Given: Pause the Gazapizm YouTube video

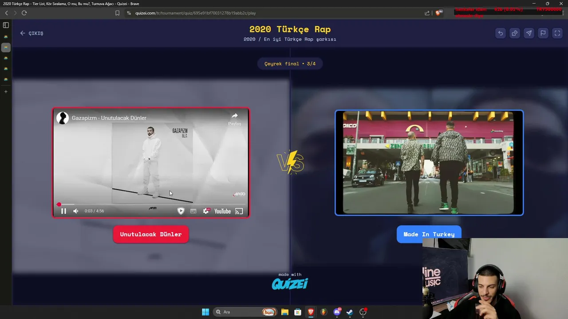Looking at the screenshot, I should click(63, 211).
